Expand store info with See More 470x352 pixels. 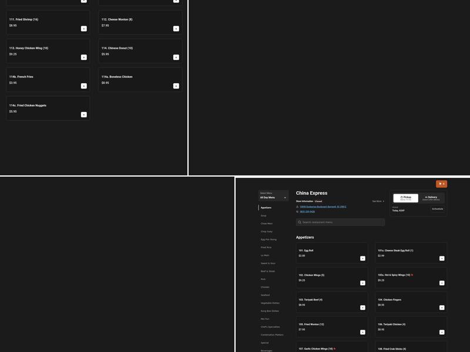(378, 201)
